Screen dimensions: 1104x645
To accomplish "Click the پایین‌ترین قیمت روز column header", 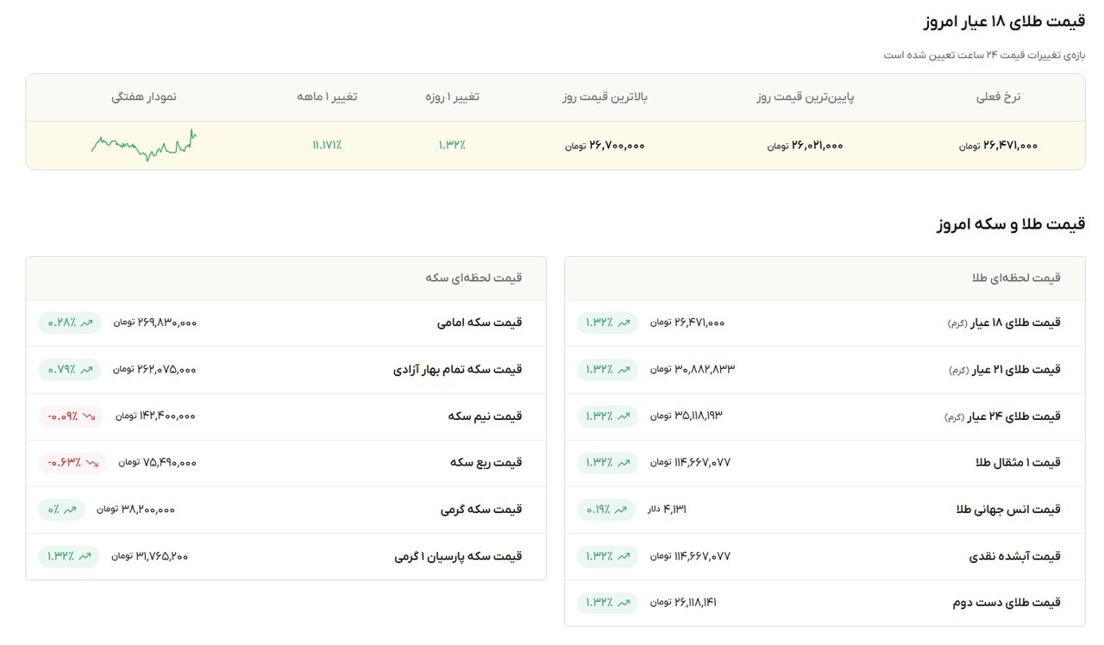I will click(805, 97).
